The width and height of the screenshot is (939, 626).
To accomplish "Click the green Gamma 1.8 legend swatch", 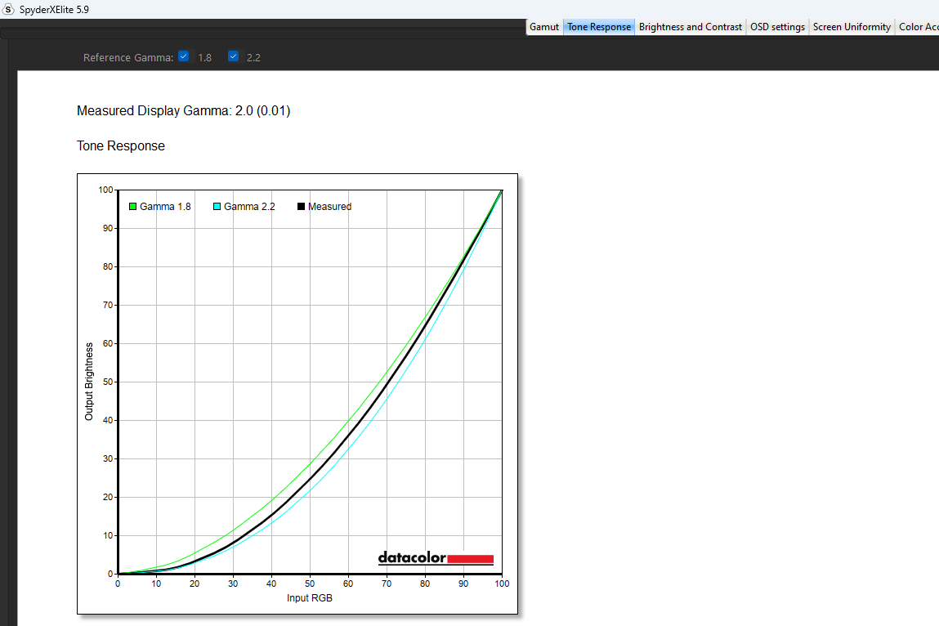I will (132, 207).
